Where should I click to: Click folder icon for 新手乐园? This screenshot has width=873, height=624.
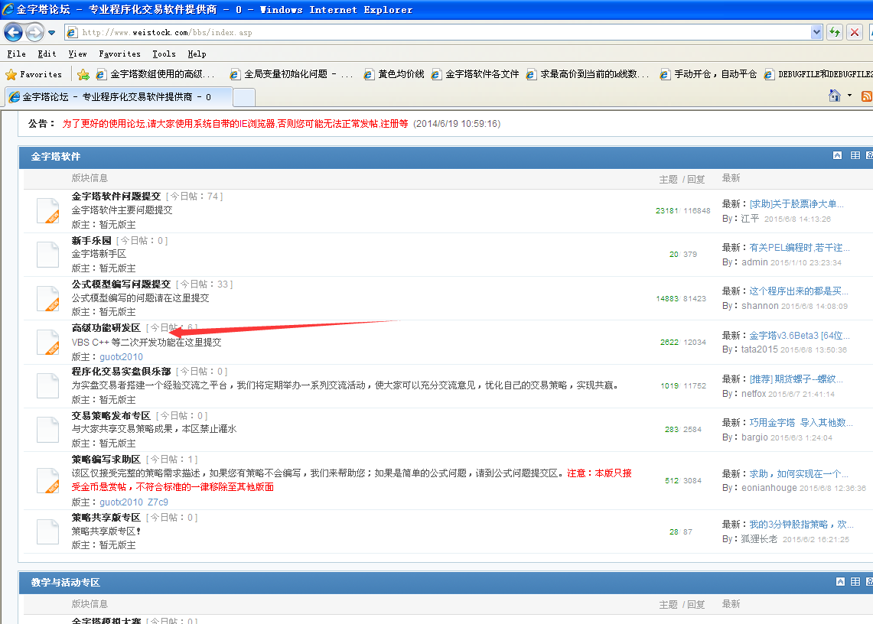pos(48,255)
